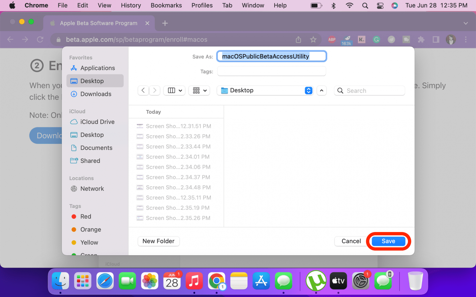Image resolution: width=476 pixels, height=297 pixels.
Task: Click the back chevron in save dialog
Action: tap(143, 90)
